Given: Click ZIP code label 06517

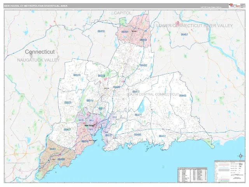Looking at the screenshot, I should pyautogui.click(x=102, y=109).
